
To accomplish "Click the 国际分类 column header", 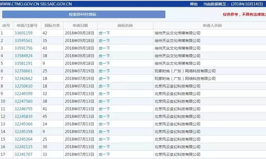I will point(52,26).
